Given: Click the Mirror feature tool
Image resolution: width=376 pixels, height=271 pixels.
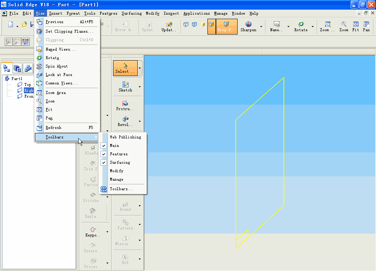Looking at the screenshot, I should 125,241.
